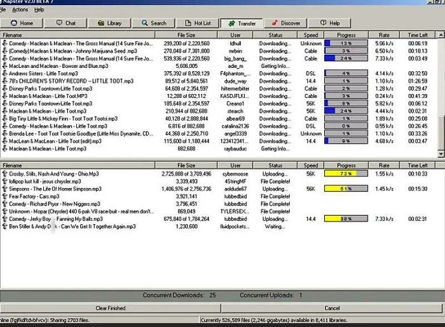Click the Crosby, Stills, Nash upload progress bar
The width and height of the screenshot is (445, 327).
(346, 173)
